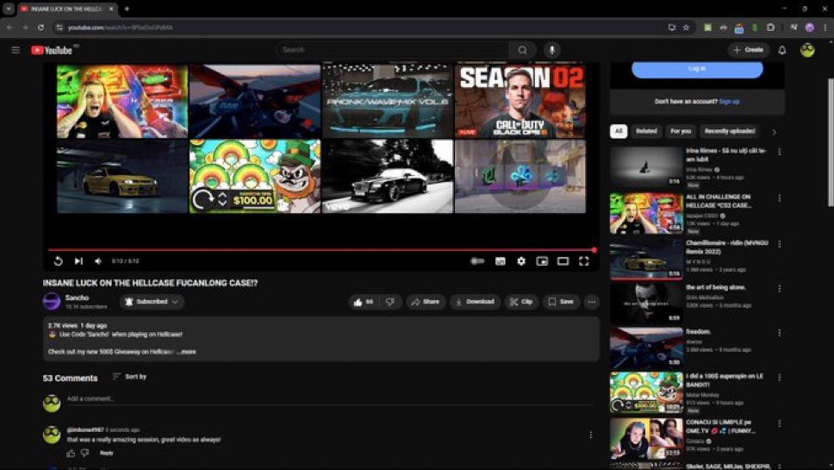Open comment options three-dot menu
The height and width of the screenshot is (470, 834).
(x=591, y=435)
